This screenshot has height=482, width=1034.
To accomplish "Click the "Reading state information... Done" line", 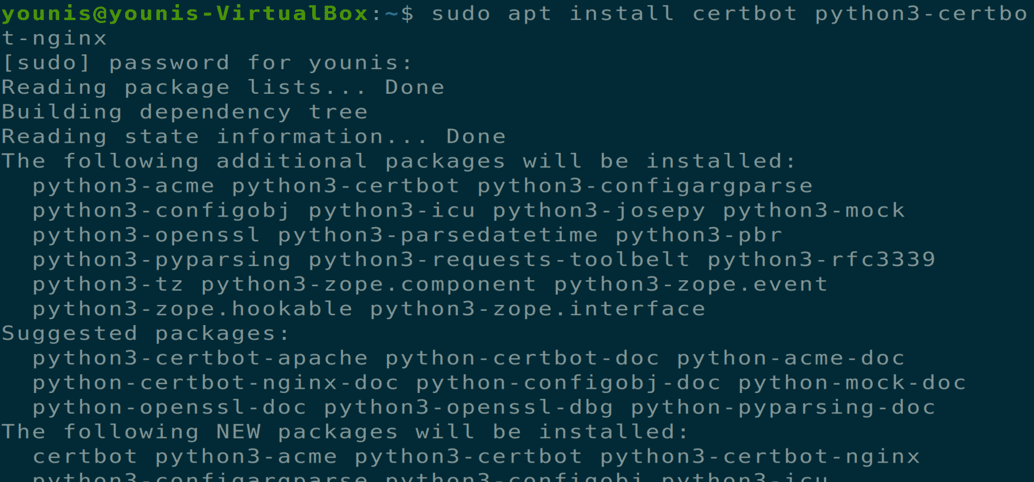I will (x=253, y=137).
